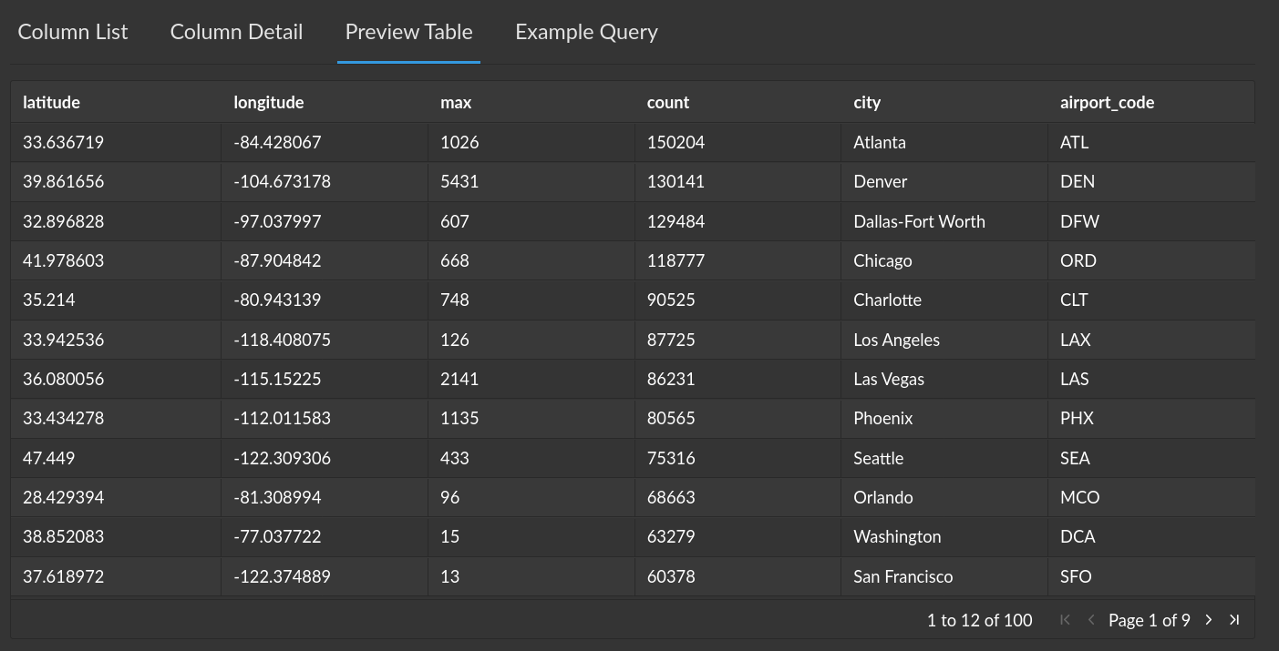Viewport: 1279px width, 651px height.
Task: Open the Column Detail tab
Action: click(x=236, y=32)
